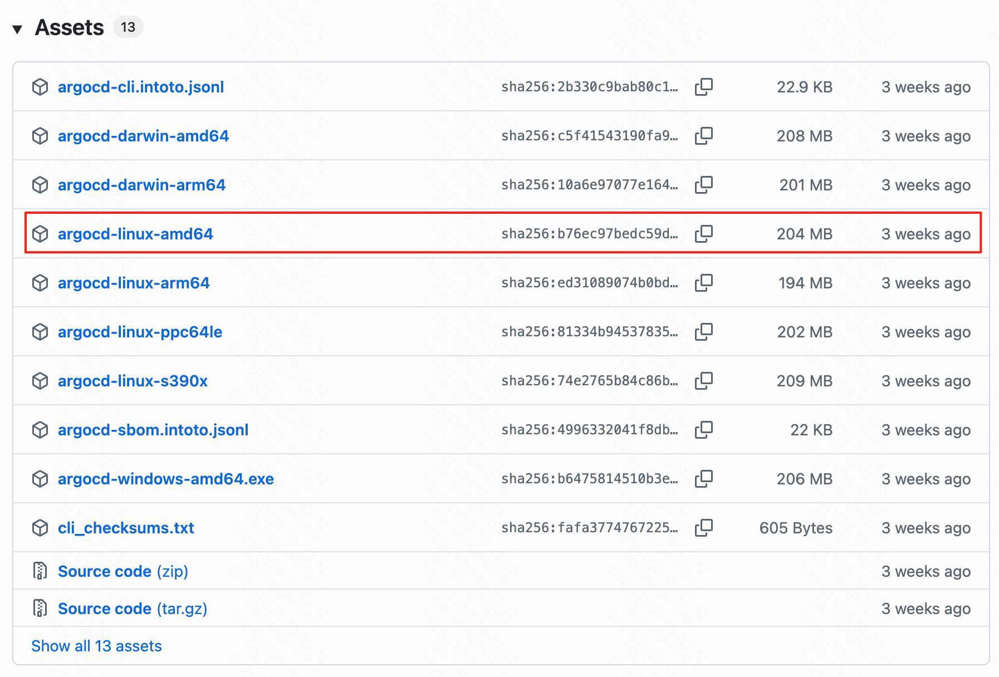The height and width of the screenshot is (677, 999).
Task: Copy sha256 for cli_checksums.txt
Action: pyautogui.click(x=703, y=528)
